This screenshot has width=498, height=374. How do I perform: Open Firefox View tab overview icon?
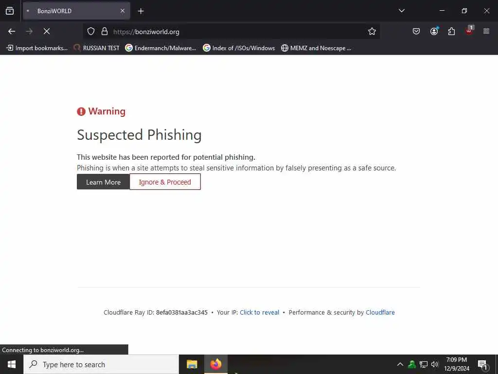(10, 11)
